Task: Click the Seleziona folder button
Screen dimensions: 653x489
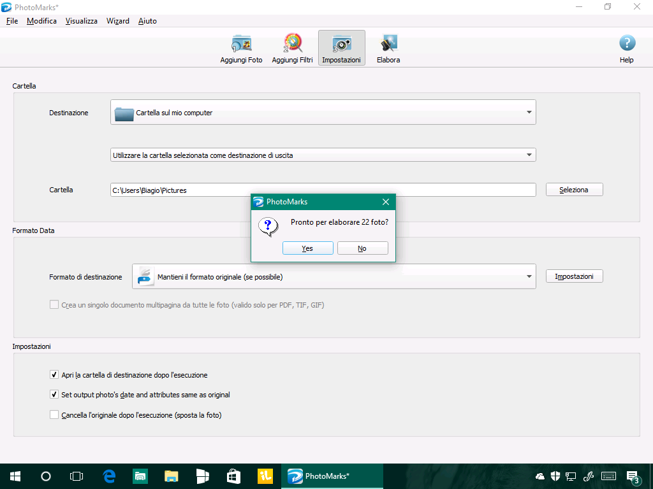Action: (575, 190)
